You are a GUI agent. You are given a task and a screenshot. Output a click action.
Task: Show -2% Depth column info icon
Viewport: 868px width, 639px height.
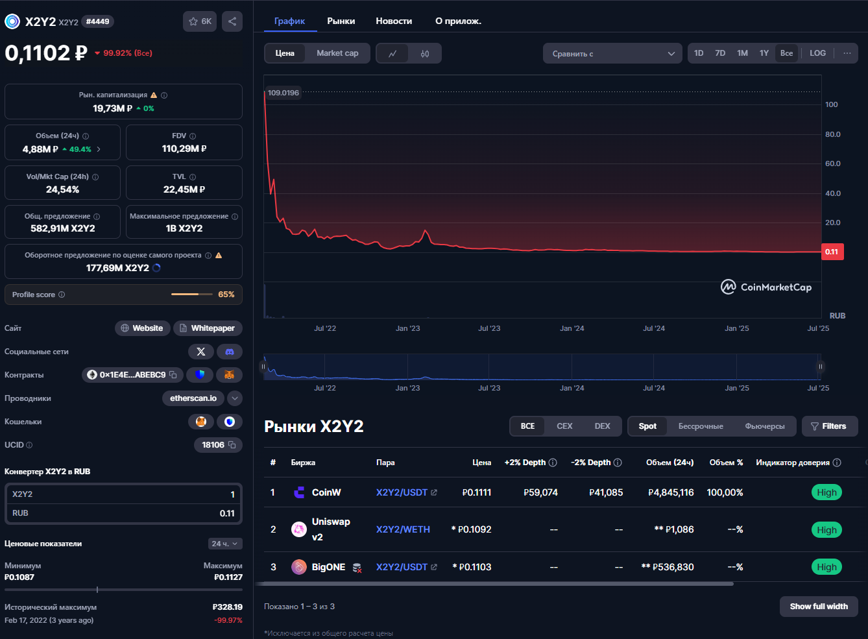(x=618, y=463)
